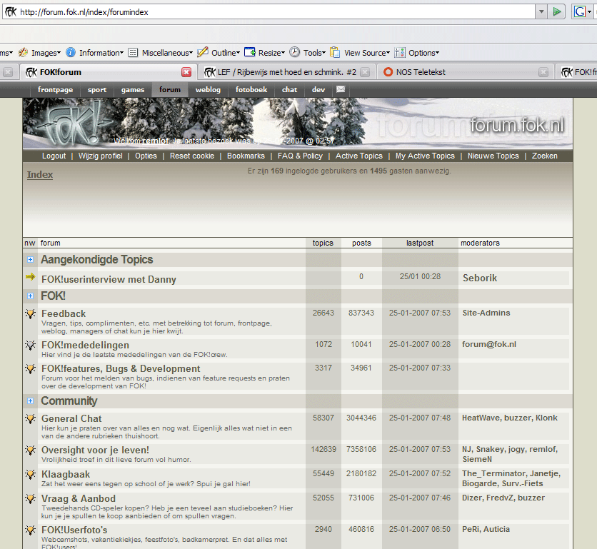Open the Images toolbar menu
Screen dimensions: 597x549
coord(39,53)
